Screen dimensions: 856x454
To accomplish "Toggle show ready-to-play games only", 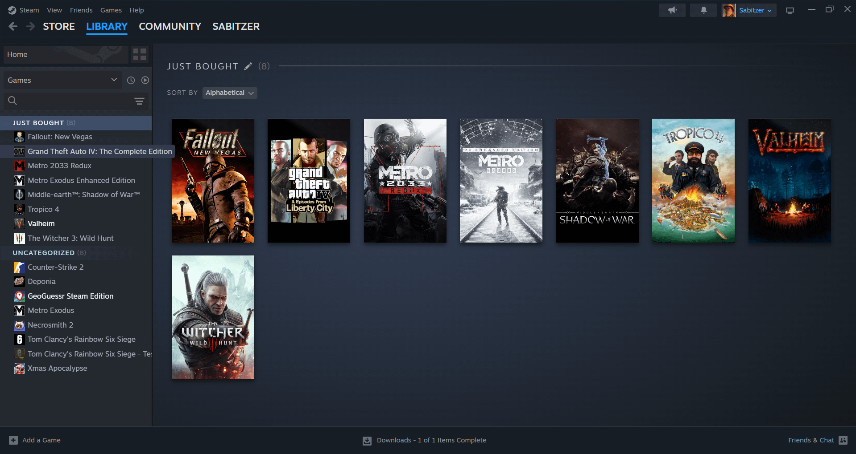I will click(145, 80).
